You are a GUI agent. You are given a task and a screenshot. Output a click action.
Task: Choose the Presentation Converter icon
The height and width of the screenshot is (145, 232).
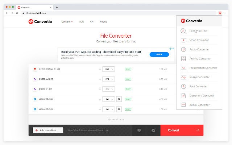(183, 68)
